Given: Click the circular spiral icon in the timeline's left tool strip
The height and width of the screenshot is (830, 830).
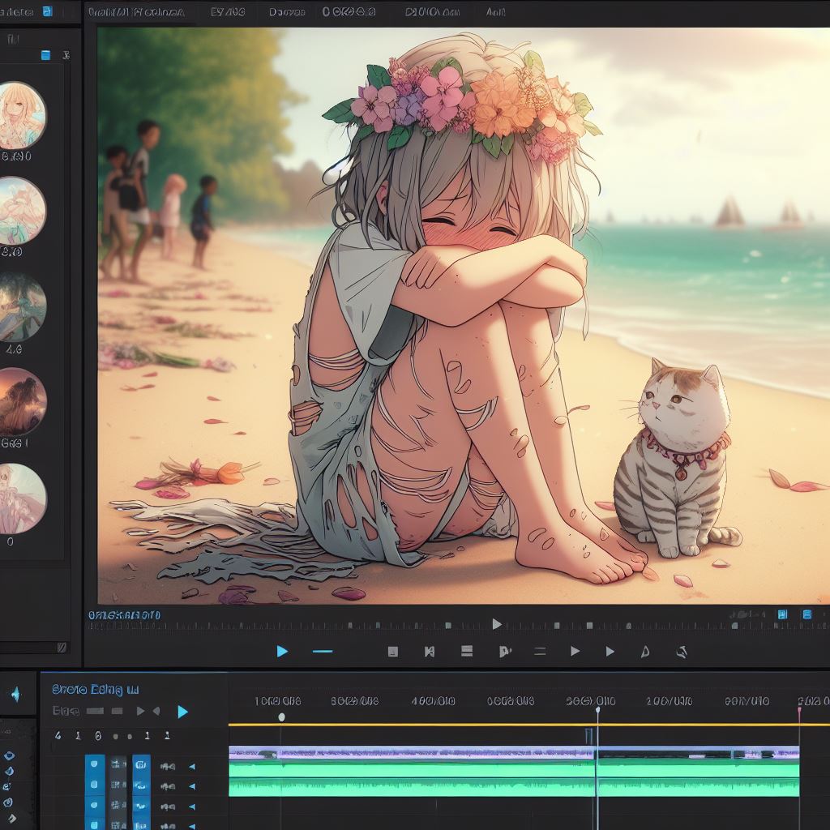Looking at the screenshot, I should [x=7, y=803].
